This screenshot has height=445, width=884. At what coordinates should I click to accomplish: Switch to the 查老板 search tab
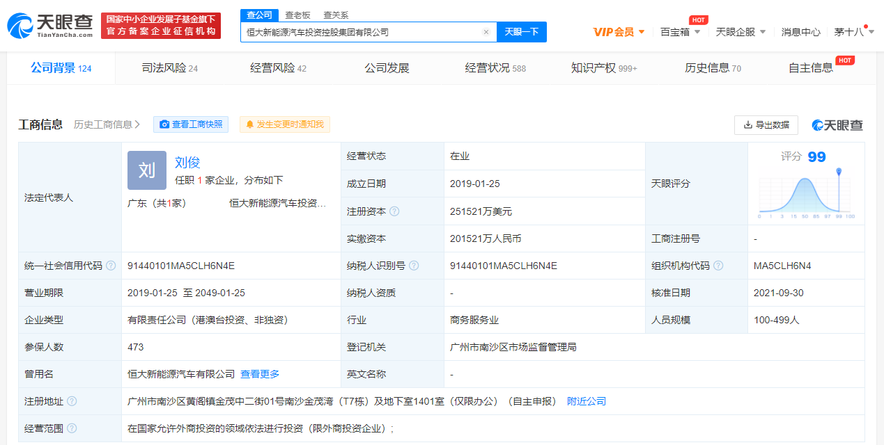[x=297, y=15]
